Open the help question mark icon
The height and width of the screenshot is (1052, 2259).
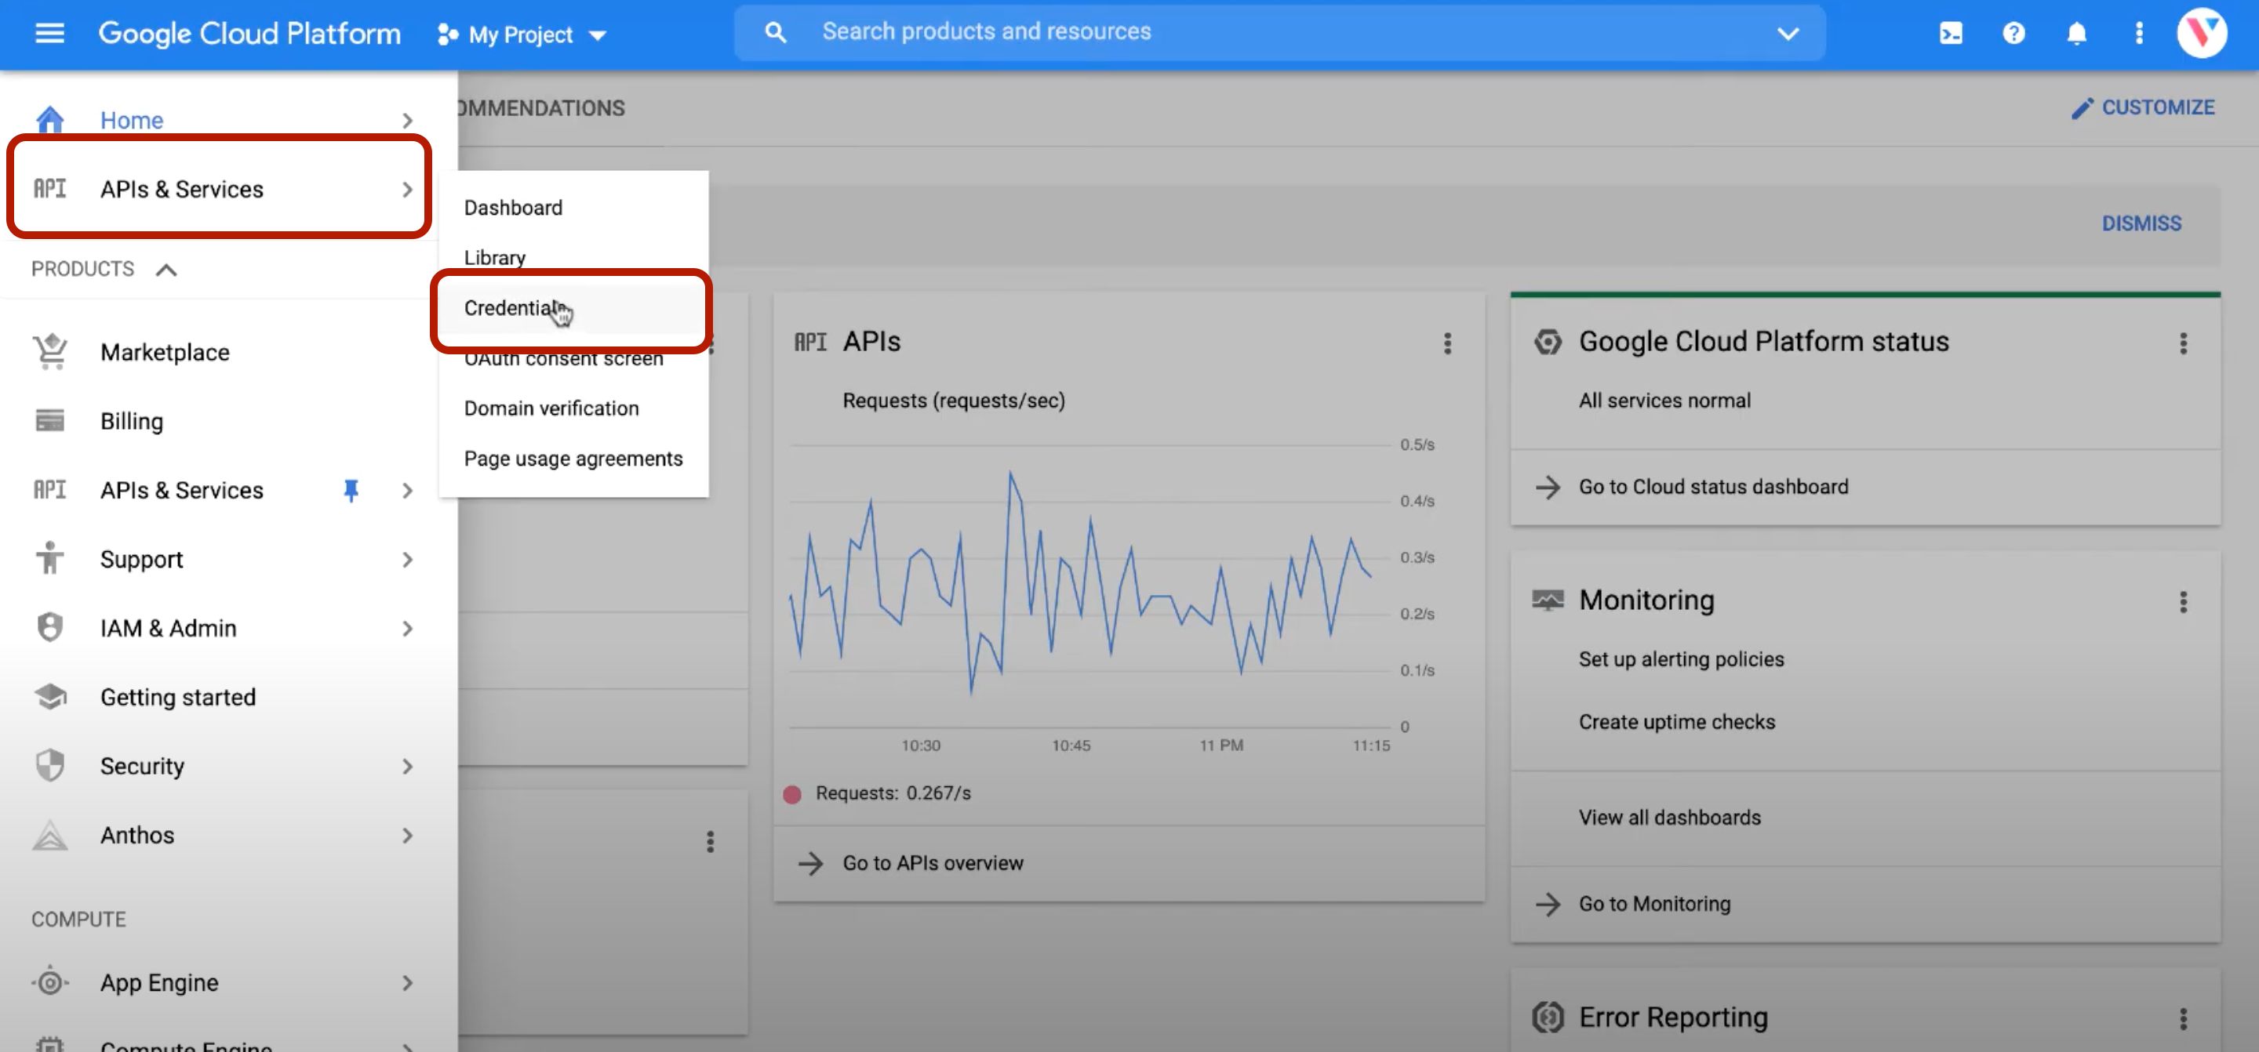click(x=2013, y=33)
